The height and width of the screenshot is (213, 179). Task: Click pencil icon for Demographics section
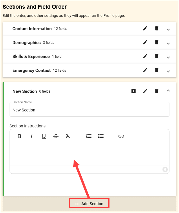[145, 42]
